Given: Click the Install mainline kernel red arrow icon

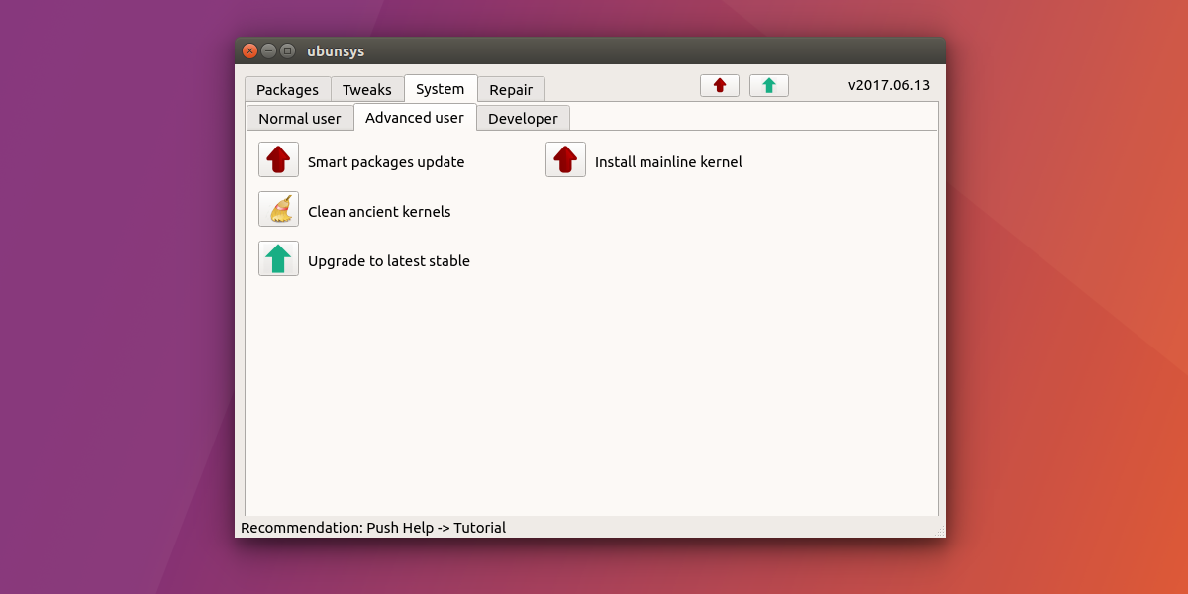Looking at the screenshot, I should coord(565,159).
